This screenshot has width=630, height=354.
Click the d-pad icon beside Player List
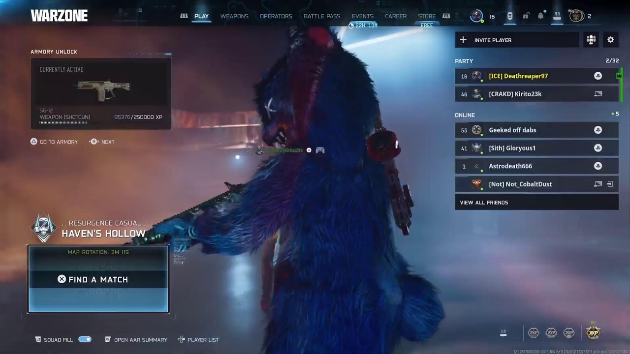click(181, 340)
